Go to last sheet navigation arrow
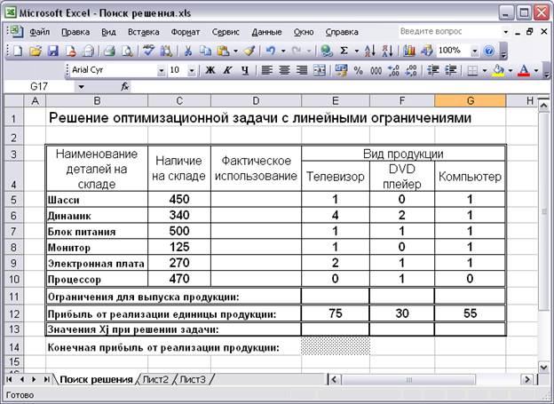This screenshot has width=554, height=404. click(x=46, y=380)
